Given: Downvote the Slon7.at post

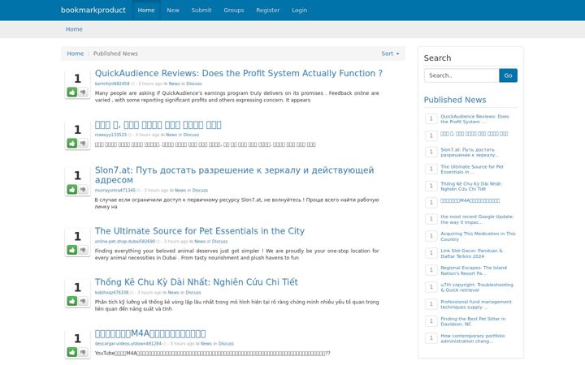Looking at the screenshot, I should tap(83, 189).
